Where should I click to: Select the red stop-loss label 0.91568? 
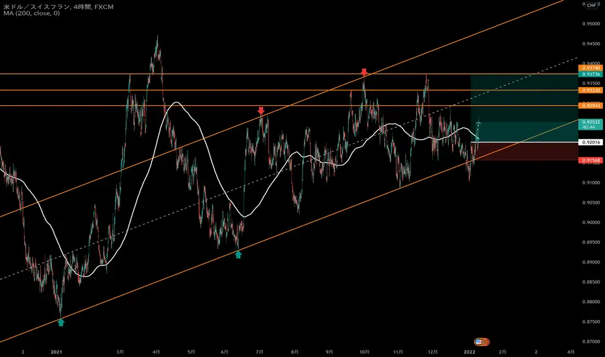click(591, 160)
